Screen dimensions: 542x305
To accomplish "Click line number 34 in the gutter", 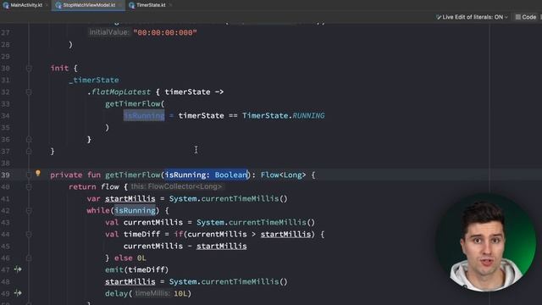I will coord(5,116).
